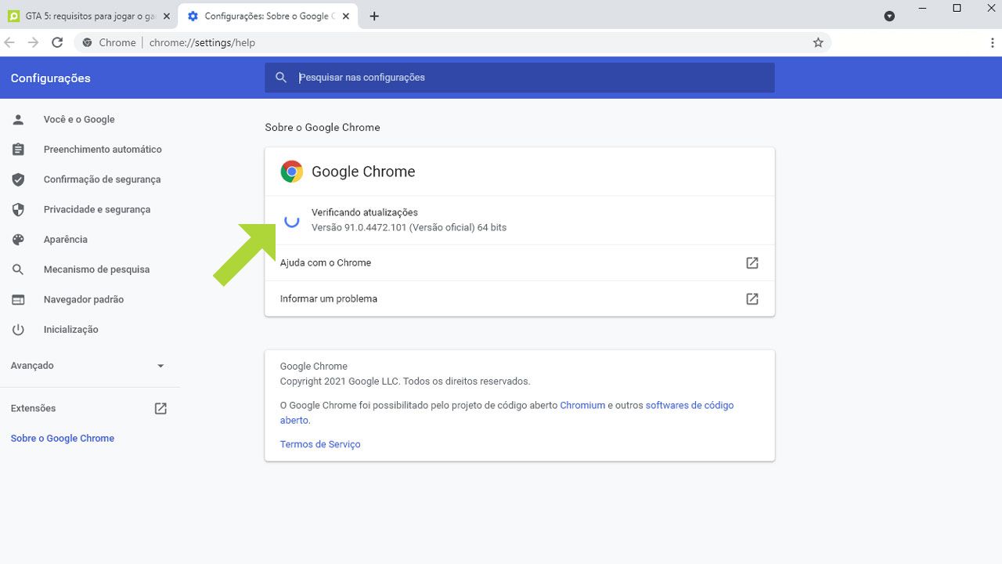This screenshot has height=564, width=1002.
Task: Click the search icon for Mecanismo de pesquisa
Action: (18, 269)
